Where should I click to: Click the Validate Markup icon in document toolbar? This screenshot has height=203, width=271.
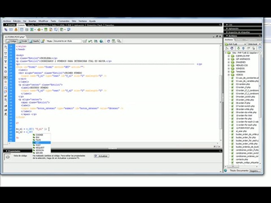coord(84,41)
